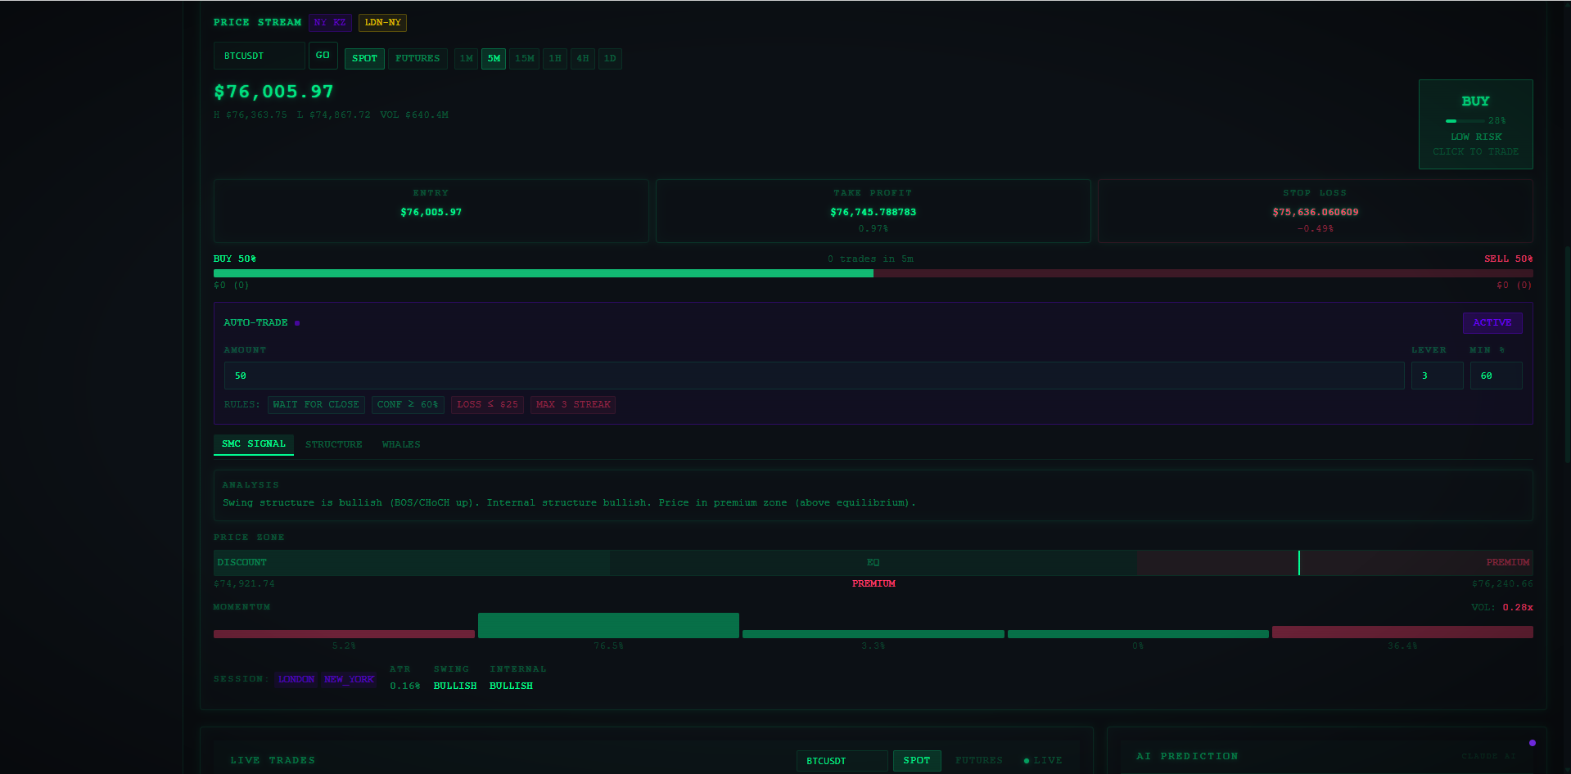This screenshot has width=1571, height=774.
Task: Focus the auto-trade Amount field
Action: [815, 376]
